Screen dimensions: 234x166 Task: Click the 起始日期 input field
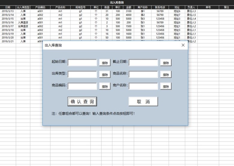click(82, 62)
